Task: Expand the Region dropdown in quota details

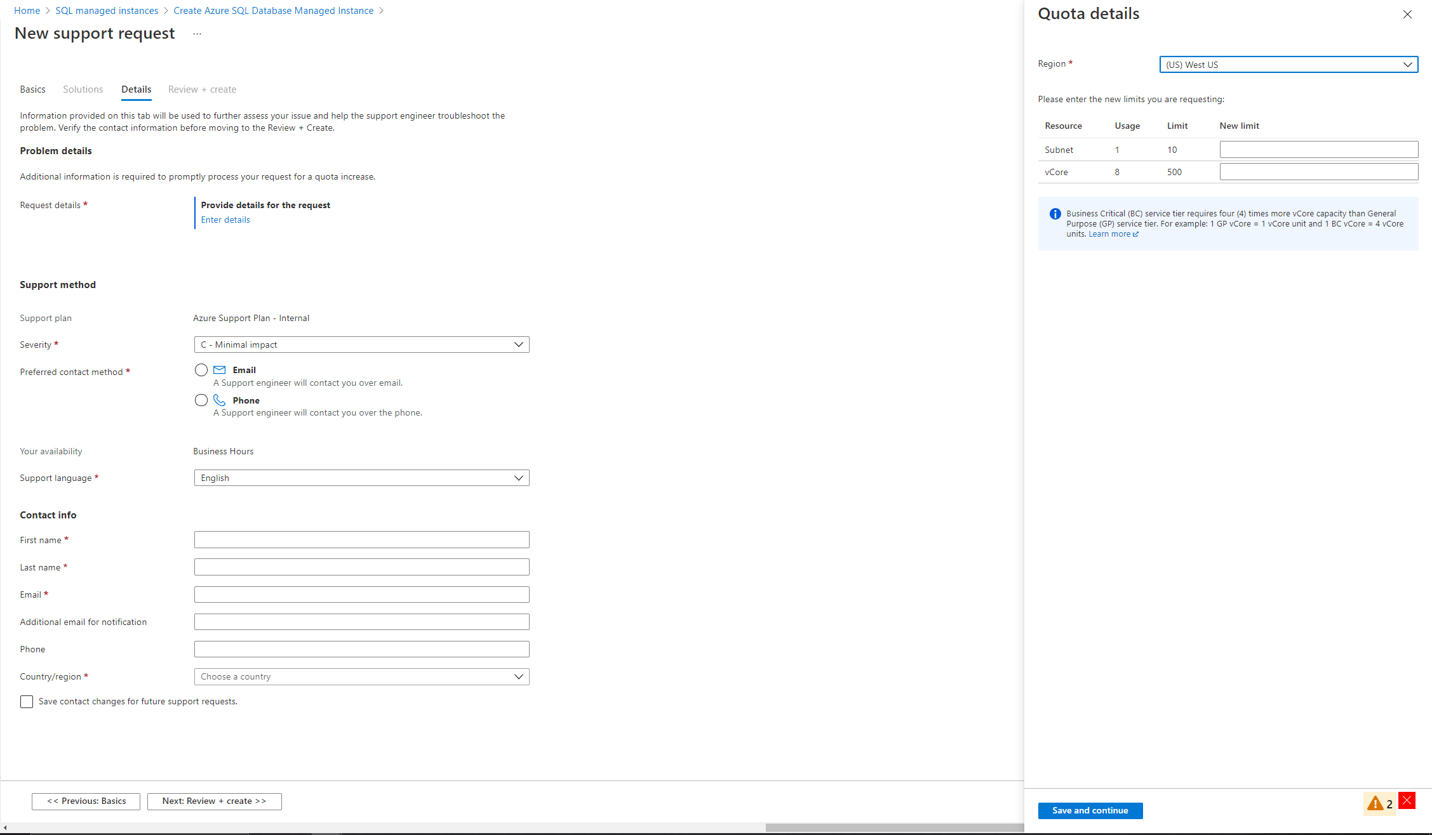Action: 1407,65
